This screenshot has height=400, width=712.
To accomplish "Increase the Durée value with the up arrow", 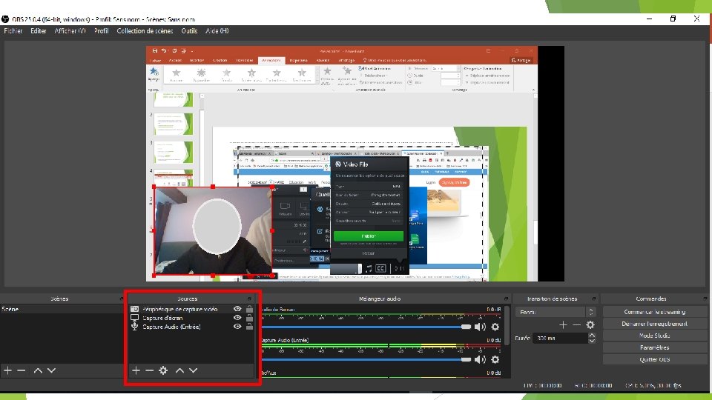I will click(592, 336).
